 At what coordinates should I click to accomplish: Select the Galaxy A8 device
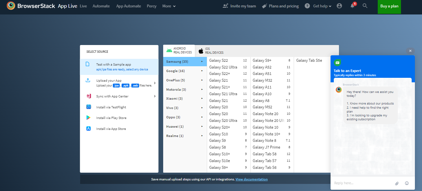pos(272,101)
